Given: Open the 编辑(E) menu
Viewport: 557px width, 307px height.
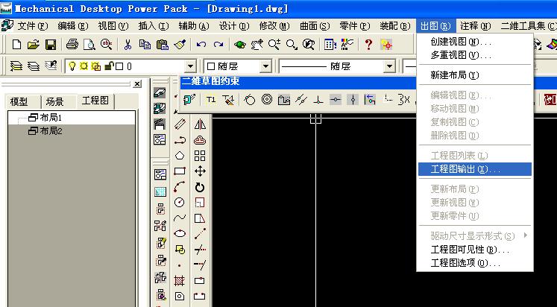Looking at the screenshot, I should tap(73, 26).
